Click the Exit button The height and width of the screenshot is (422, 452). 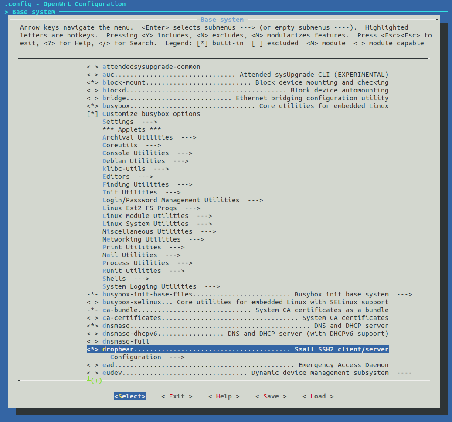coord(177,396)
